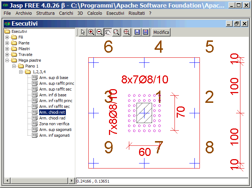
Task: Click the zoom extents crosshair tool
Action: coord(126,32)
